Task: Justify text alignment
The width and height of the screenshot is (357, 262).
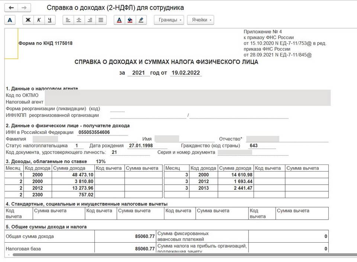Action: (x=101, y=20)
